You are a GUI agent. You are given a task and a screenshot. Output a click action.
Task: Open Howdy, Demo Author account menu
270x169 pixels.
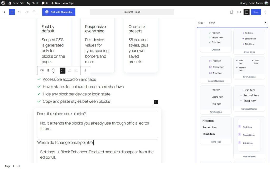point(254,3)
